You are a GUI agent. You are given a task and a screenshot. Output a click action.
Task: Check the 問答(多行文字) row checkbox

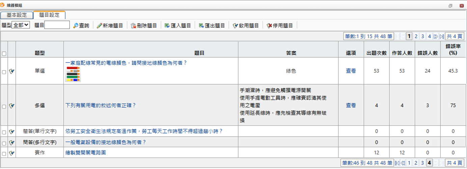[4, 143]
